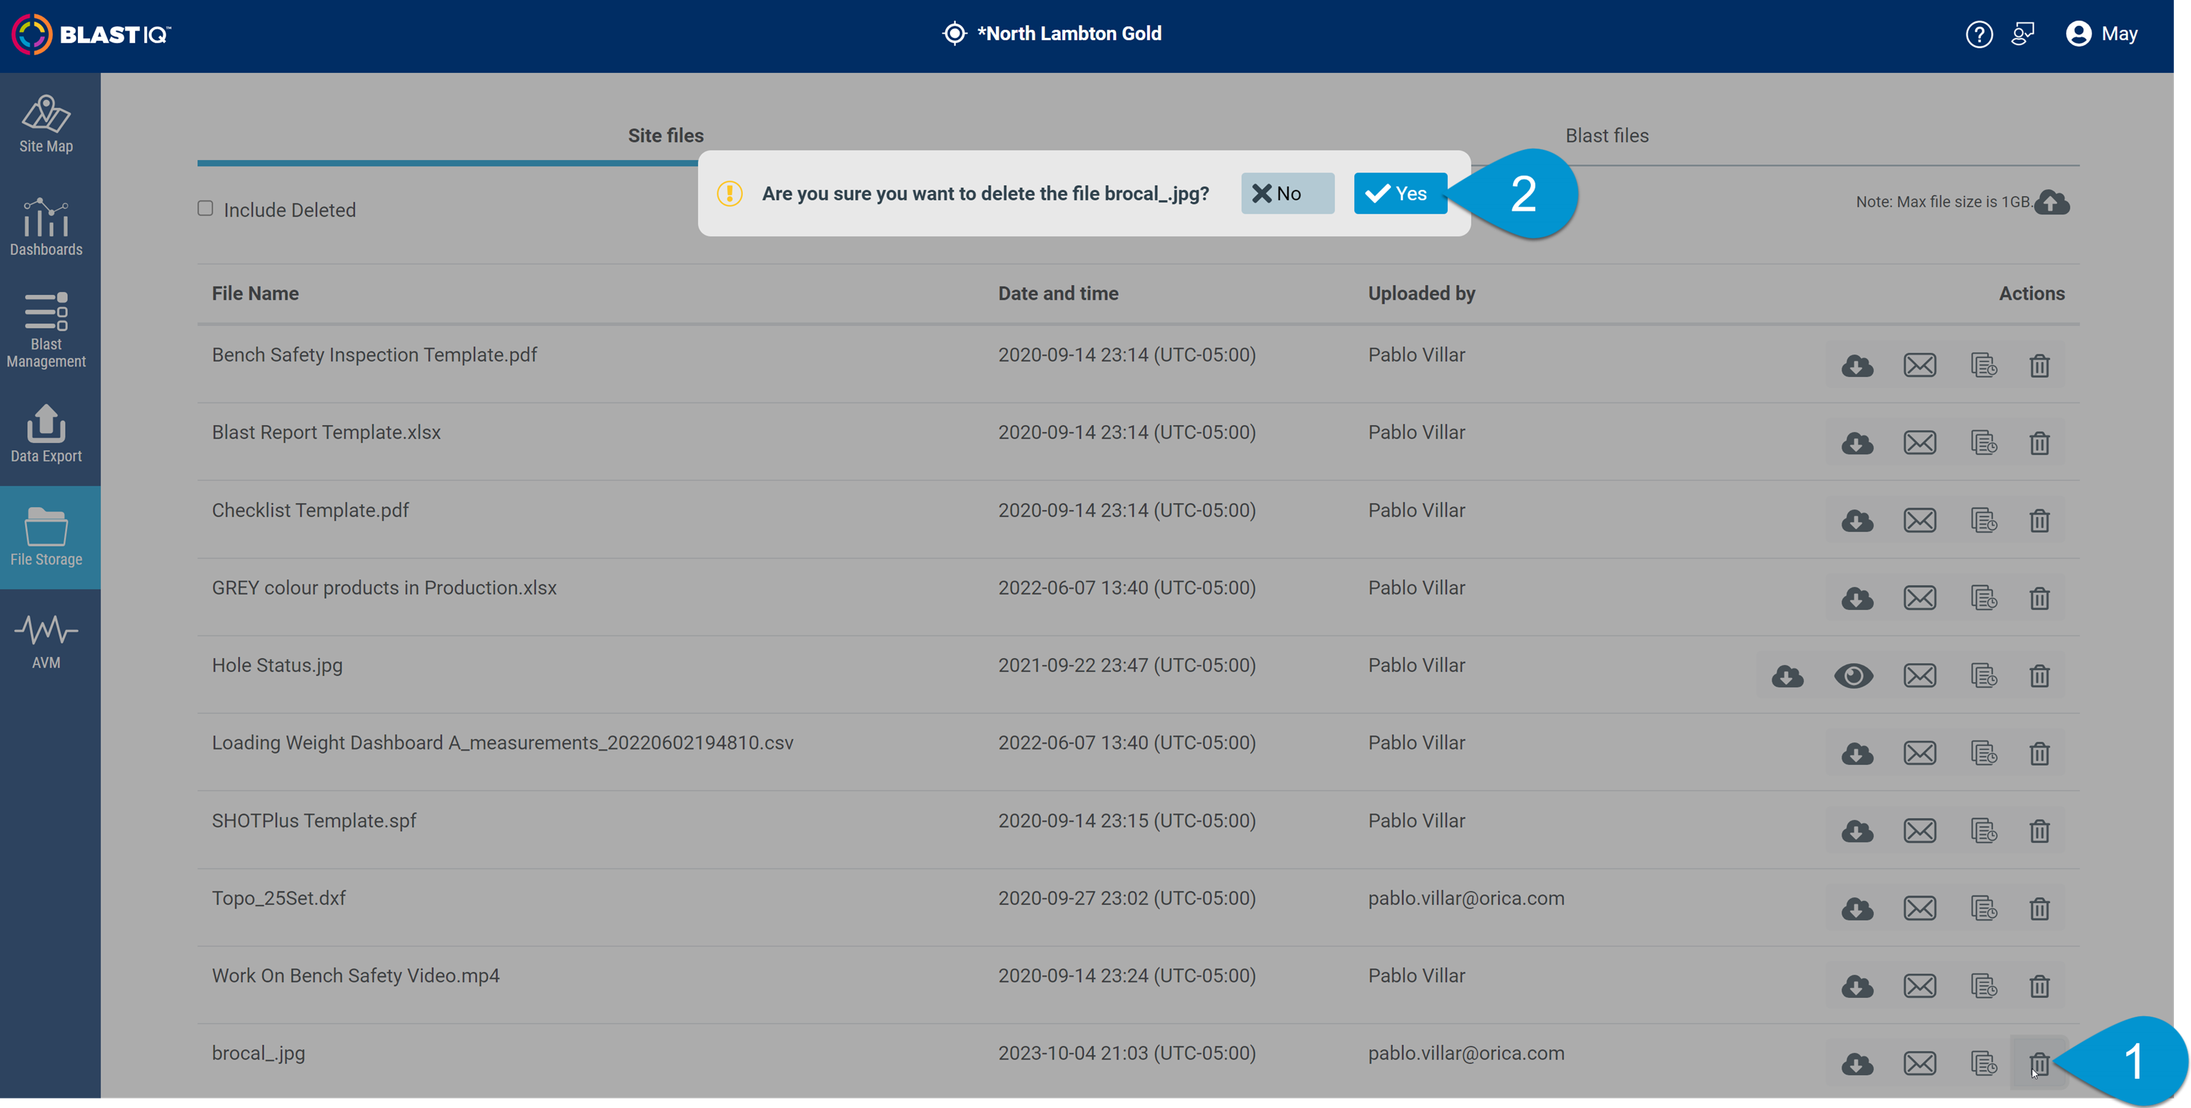Email Blast Report Template.xlsx
The width and height of the screenshot is (2191, 1108).
click(x=1920, y=443)
